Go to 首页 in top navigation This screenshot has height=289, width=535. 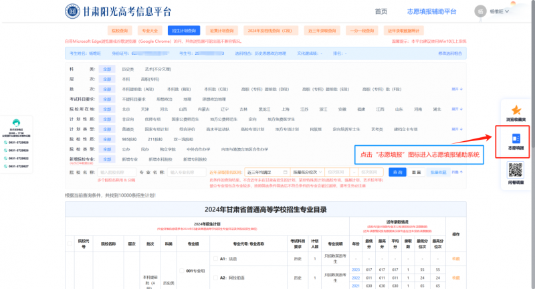(381, 11)
